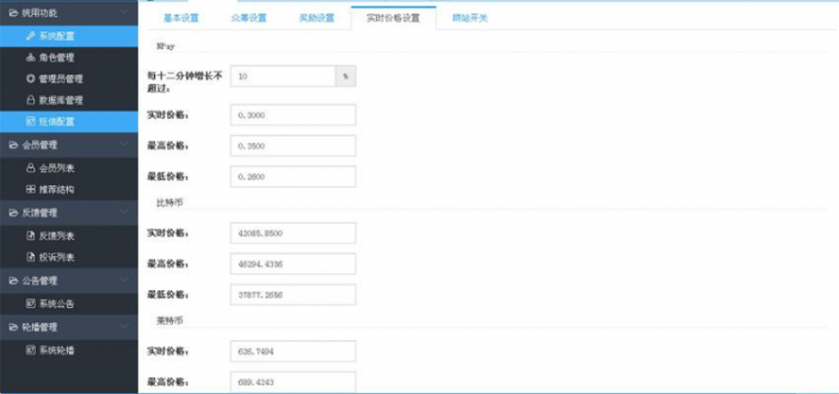
Task: Click the folder icon of 轮播管理
Action: pyautogui.click(x=13, y=327)
